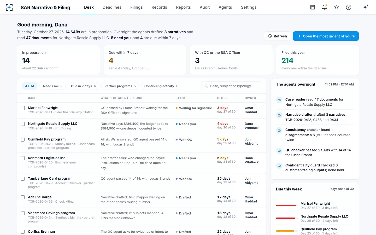Screen dimensions: 376x235
Task: Click the Narrative drafter agent icon
Action: [279, 115]
